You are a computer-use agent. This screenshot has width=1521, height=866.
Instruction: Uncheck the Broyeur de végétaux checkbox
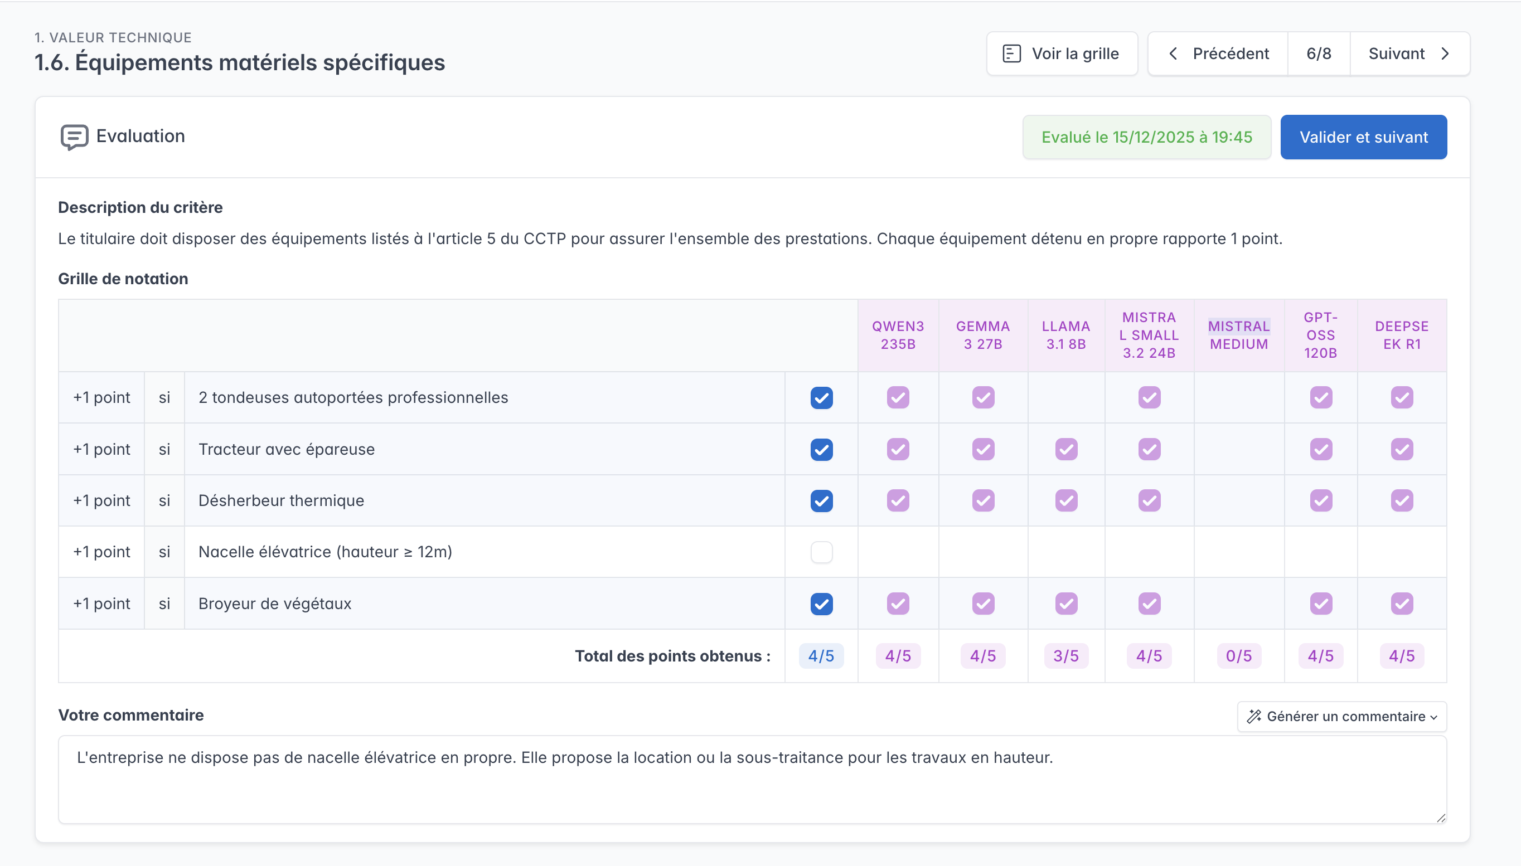point(821,604)
